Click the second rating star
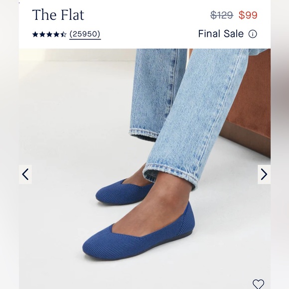The width and height of the screenshot is (289, 289). [x=42, y=34]
